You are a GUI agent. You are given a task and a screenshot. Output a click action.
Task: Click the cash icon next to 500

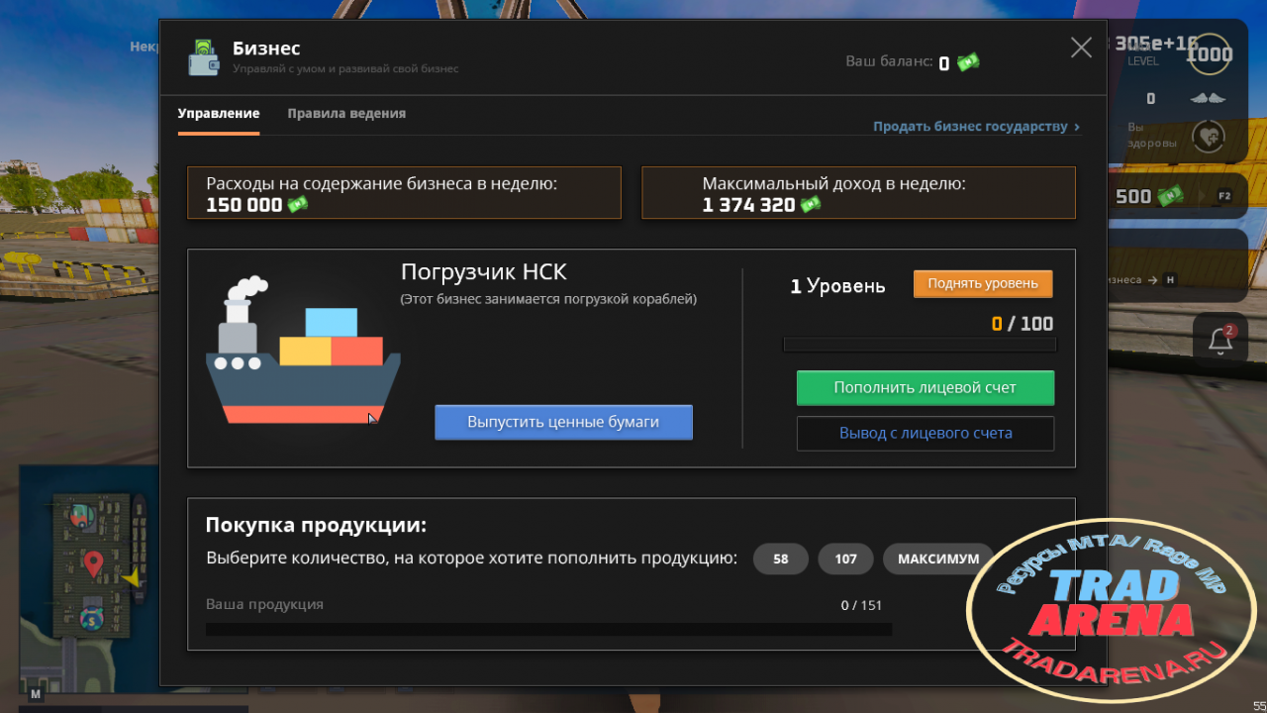[1170, 196]
